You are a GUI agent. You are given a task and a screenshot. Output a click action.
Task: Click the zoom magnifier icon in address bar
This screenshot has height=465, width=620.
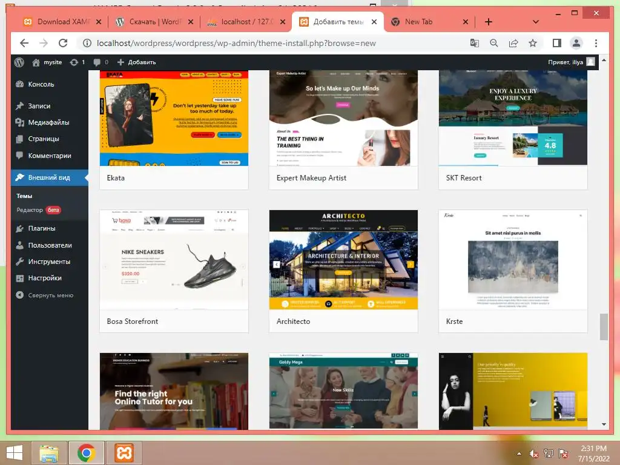click(x=494, y=43)
